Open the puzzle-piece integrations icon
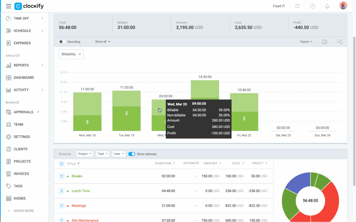The width and height of the screenshot is (356, 222). [298, 6]
